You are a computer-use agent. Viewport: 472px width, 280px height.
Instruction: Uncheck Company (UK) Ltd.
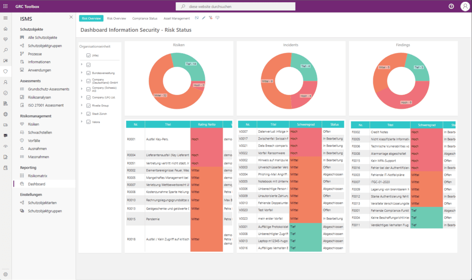[x=88, y=98]
